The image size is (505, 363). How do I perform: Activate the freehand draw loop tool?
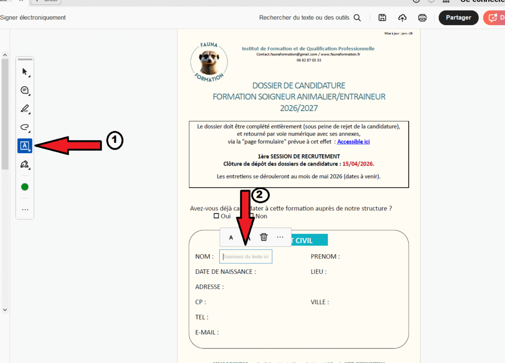click(x=25, y=127)
